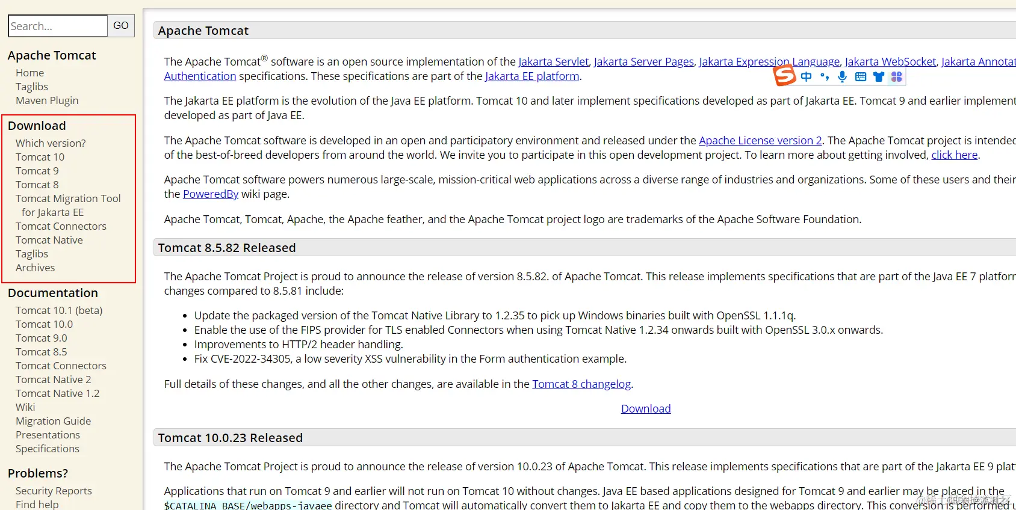1016x510 pixels.
Task: Open Security Reports under Problems?
Action: point(54,491)
